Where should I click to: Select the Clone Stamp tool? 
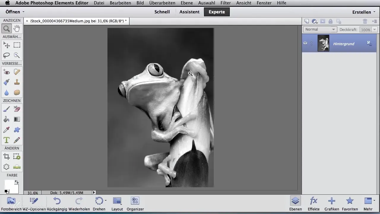[x=17, y=82]
